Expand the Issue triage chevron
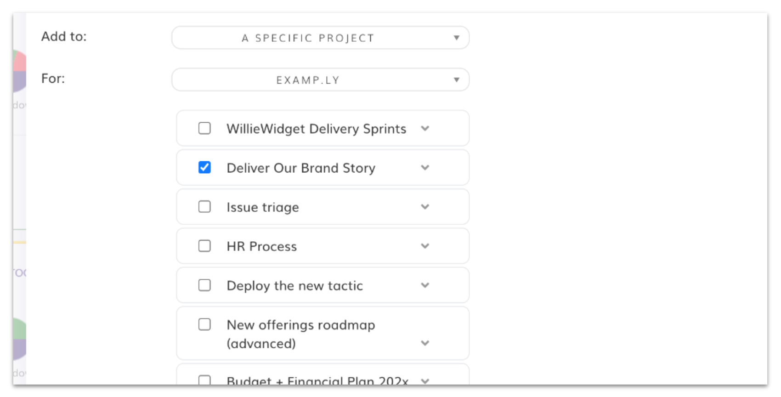 425,207
